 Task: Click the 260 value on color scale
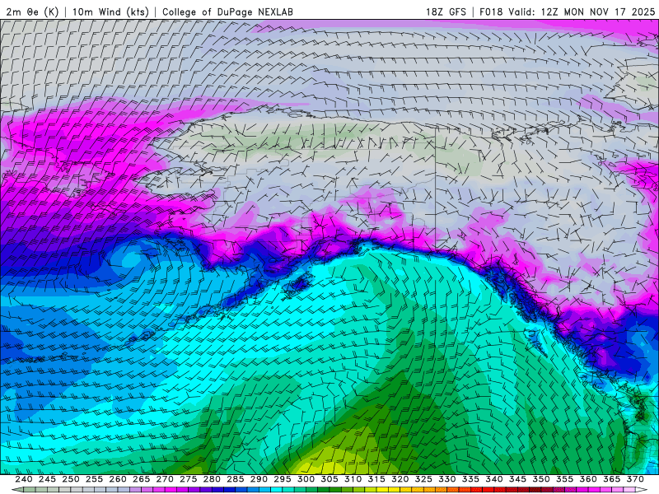coord(118,479)
